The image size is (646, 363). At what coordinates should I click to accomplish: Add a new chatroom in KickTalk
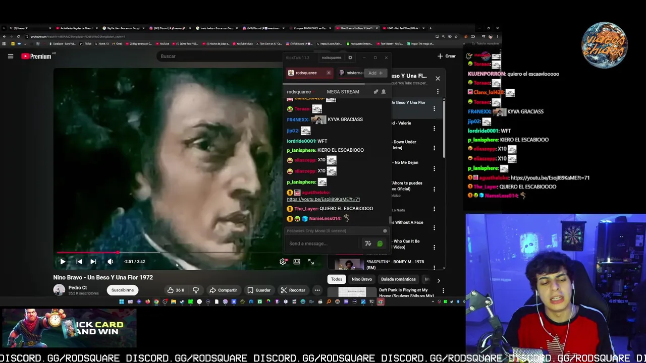(375, 73)
